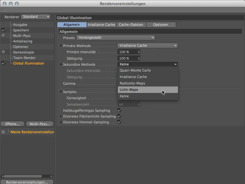Collapse the Primäre Methode section triangle

[x=61, y=46]
